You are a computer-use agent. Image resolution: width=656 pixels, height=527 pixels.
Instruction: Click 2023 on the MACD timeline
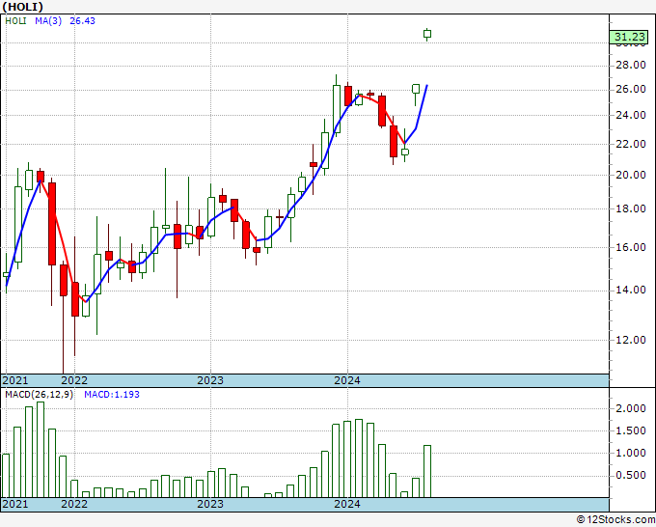point(210,504)
